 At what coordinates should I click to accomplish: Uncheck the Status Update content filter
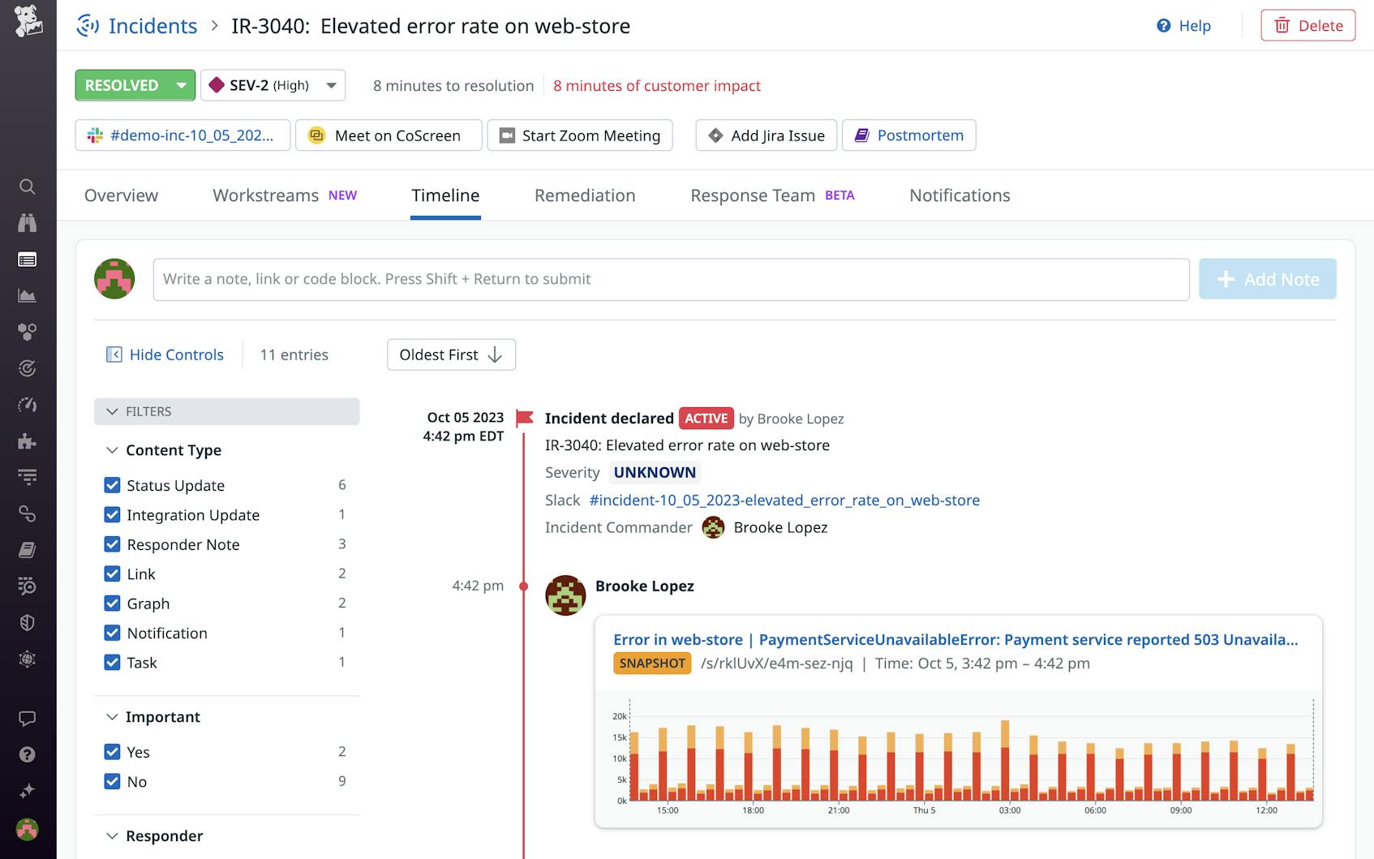[x=112, y=485]
